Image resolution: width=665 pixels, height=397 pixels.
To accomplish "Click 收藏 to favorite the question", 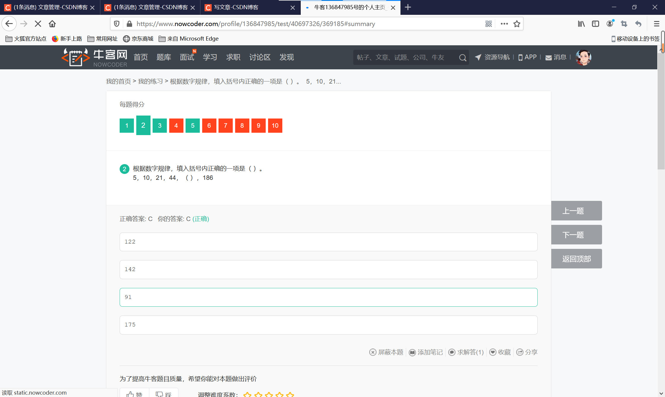I will [x=500, y=352].
